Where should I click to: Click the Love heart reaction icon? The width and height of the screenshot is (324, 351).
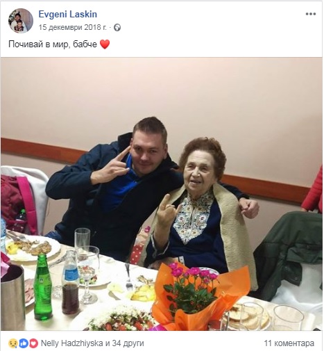tap(33, 343)
